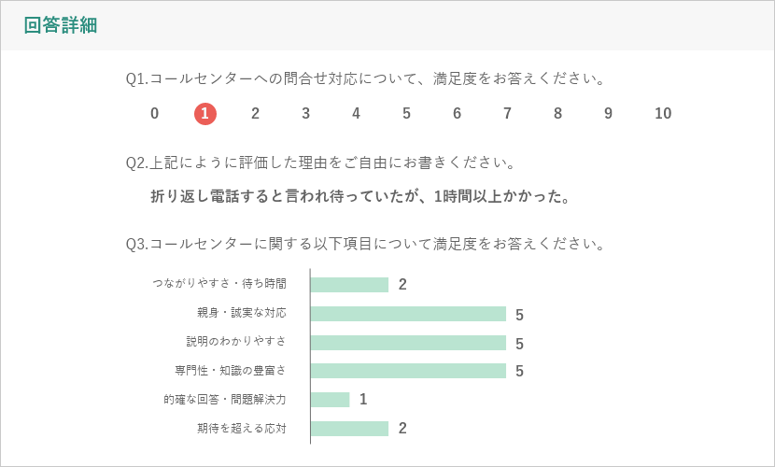
Task: Choose rating 6 in Q1 scale
Action: (x=458, y=114)
